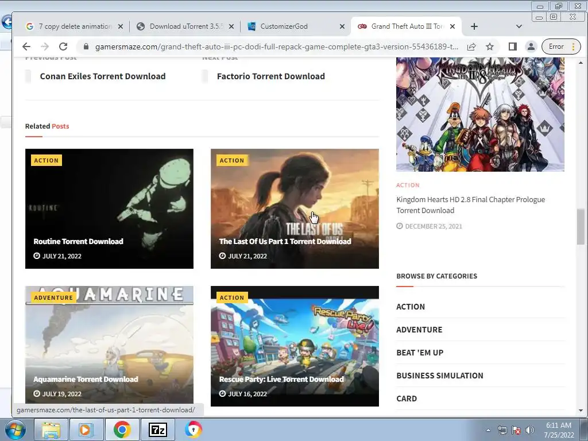Open a new tab with plus button
This screenshot has height=441, width=588.
tap(474, 26)
